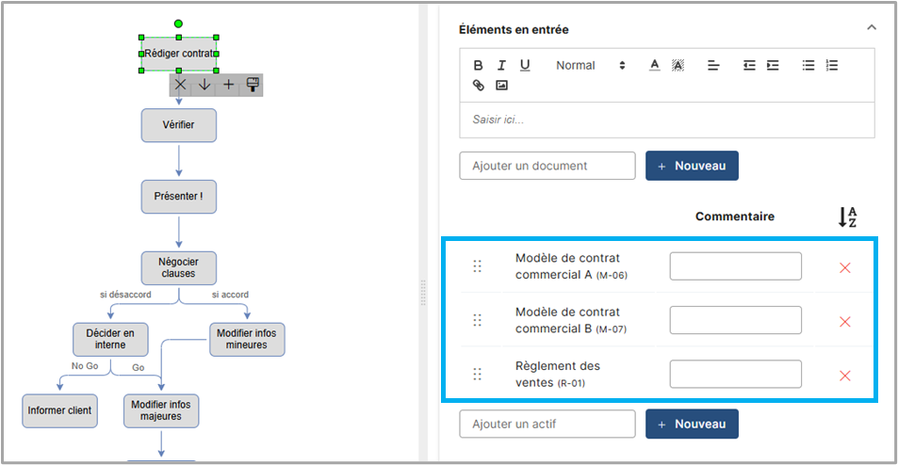
Task: Open the text color picker
Action: (654, 65)
